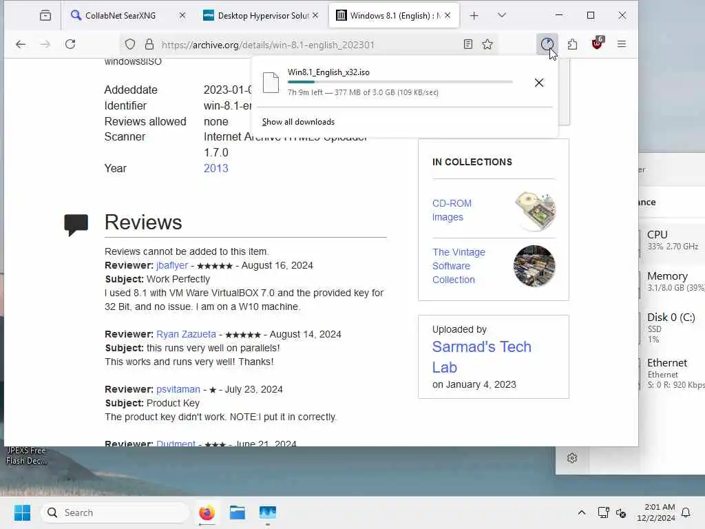The width and height of the screenshot is (705, 529).
Task: Open Sarmad's Tech Lab uploader link
Action: point(481,357)
